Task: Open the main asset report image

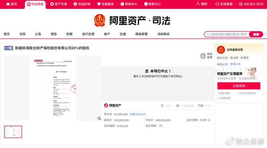Action: pos(53,88)
